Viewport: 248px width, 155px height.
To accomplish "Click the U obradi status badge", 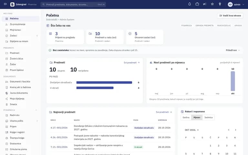I will 138,147.
